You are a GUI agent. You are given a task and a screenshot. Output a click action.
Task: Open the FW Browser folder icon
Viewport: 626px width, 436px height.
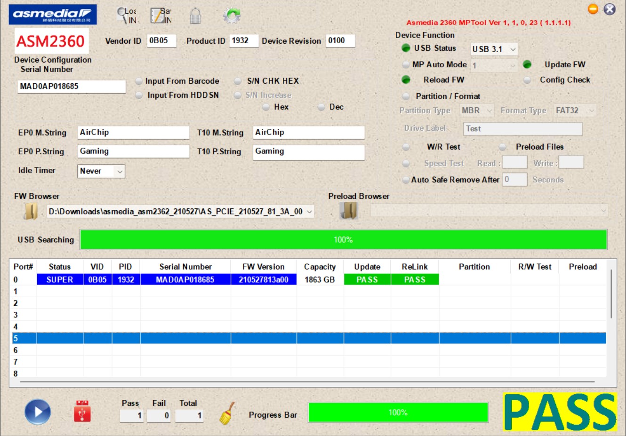[x=31, y=212]
